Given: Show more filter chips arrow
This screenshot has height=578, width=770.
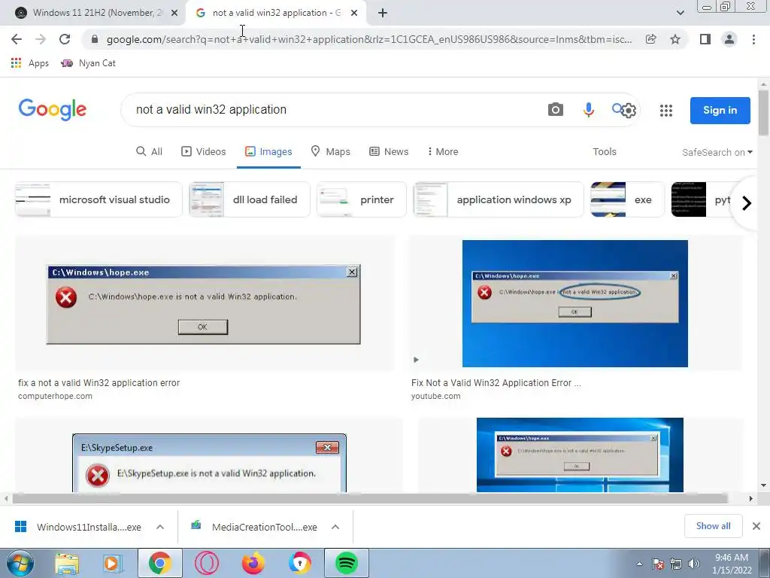Looking at the screenshot, I should click(747, 202).
